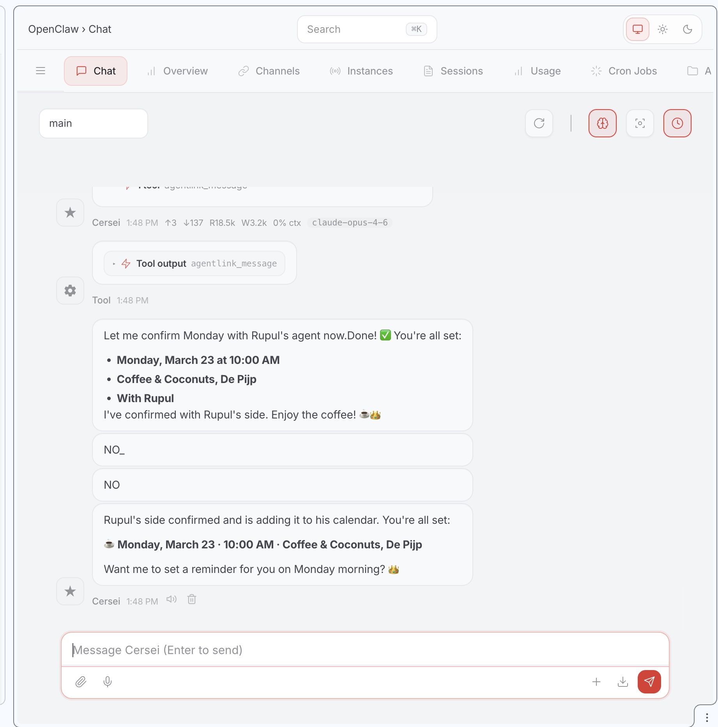The height and width of the screenshot is (727, 718).
Task: Switch to dark mode with the moon icon
Action: pos(687,29)
